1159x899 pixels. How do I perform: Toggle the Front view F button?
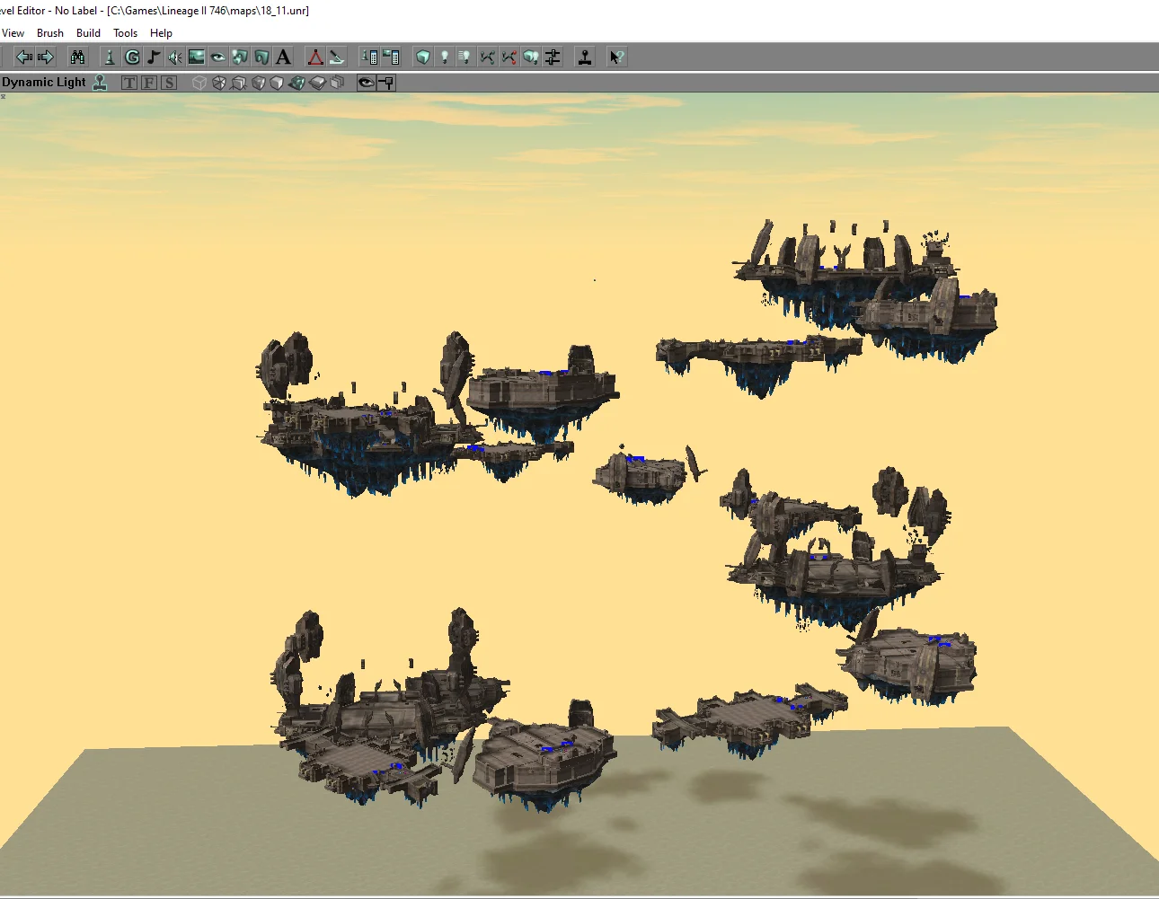pyautogui.click(x=149, y=83)
